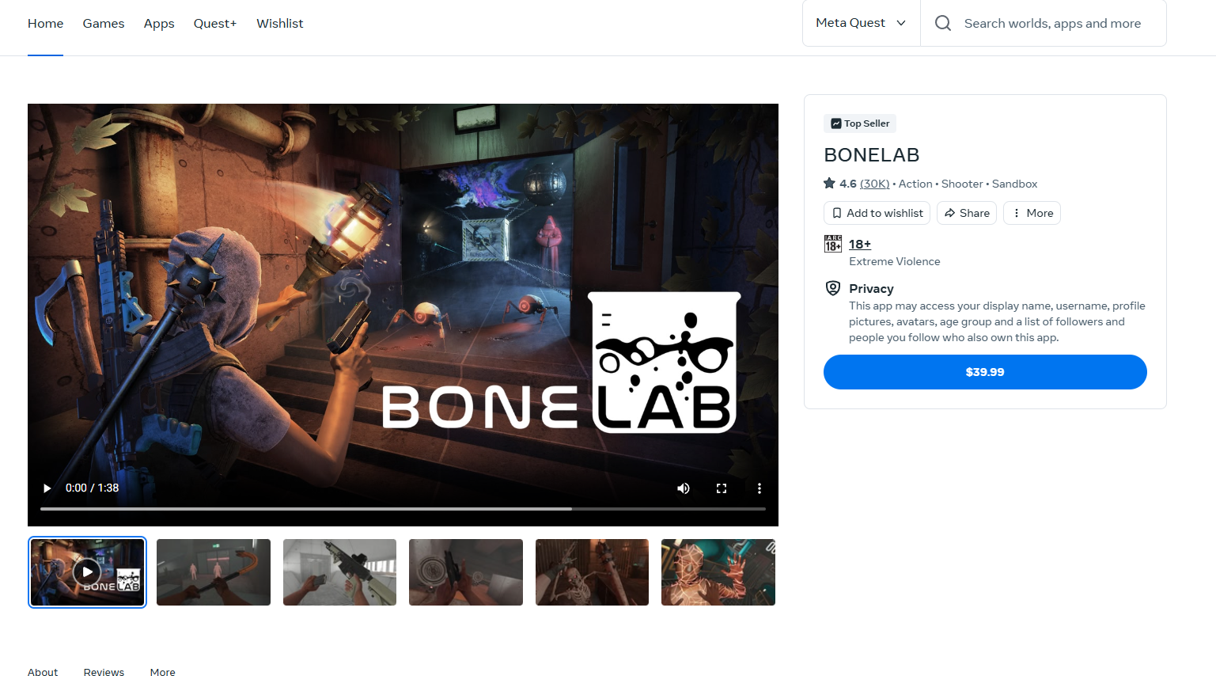The image size is (1216, 676).
Task: Jump to the About section
Action: pyautogui.click(x=43, y=672)
